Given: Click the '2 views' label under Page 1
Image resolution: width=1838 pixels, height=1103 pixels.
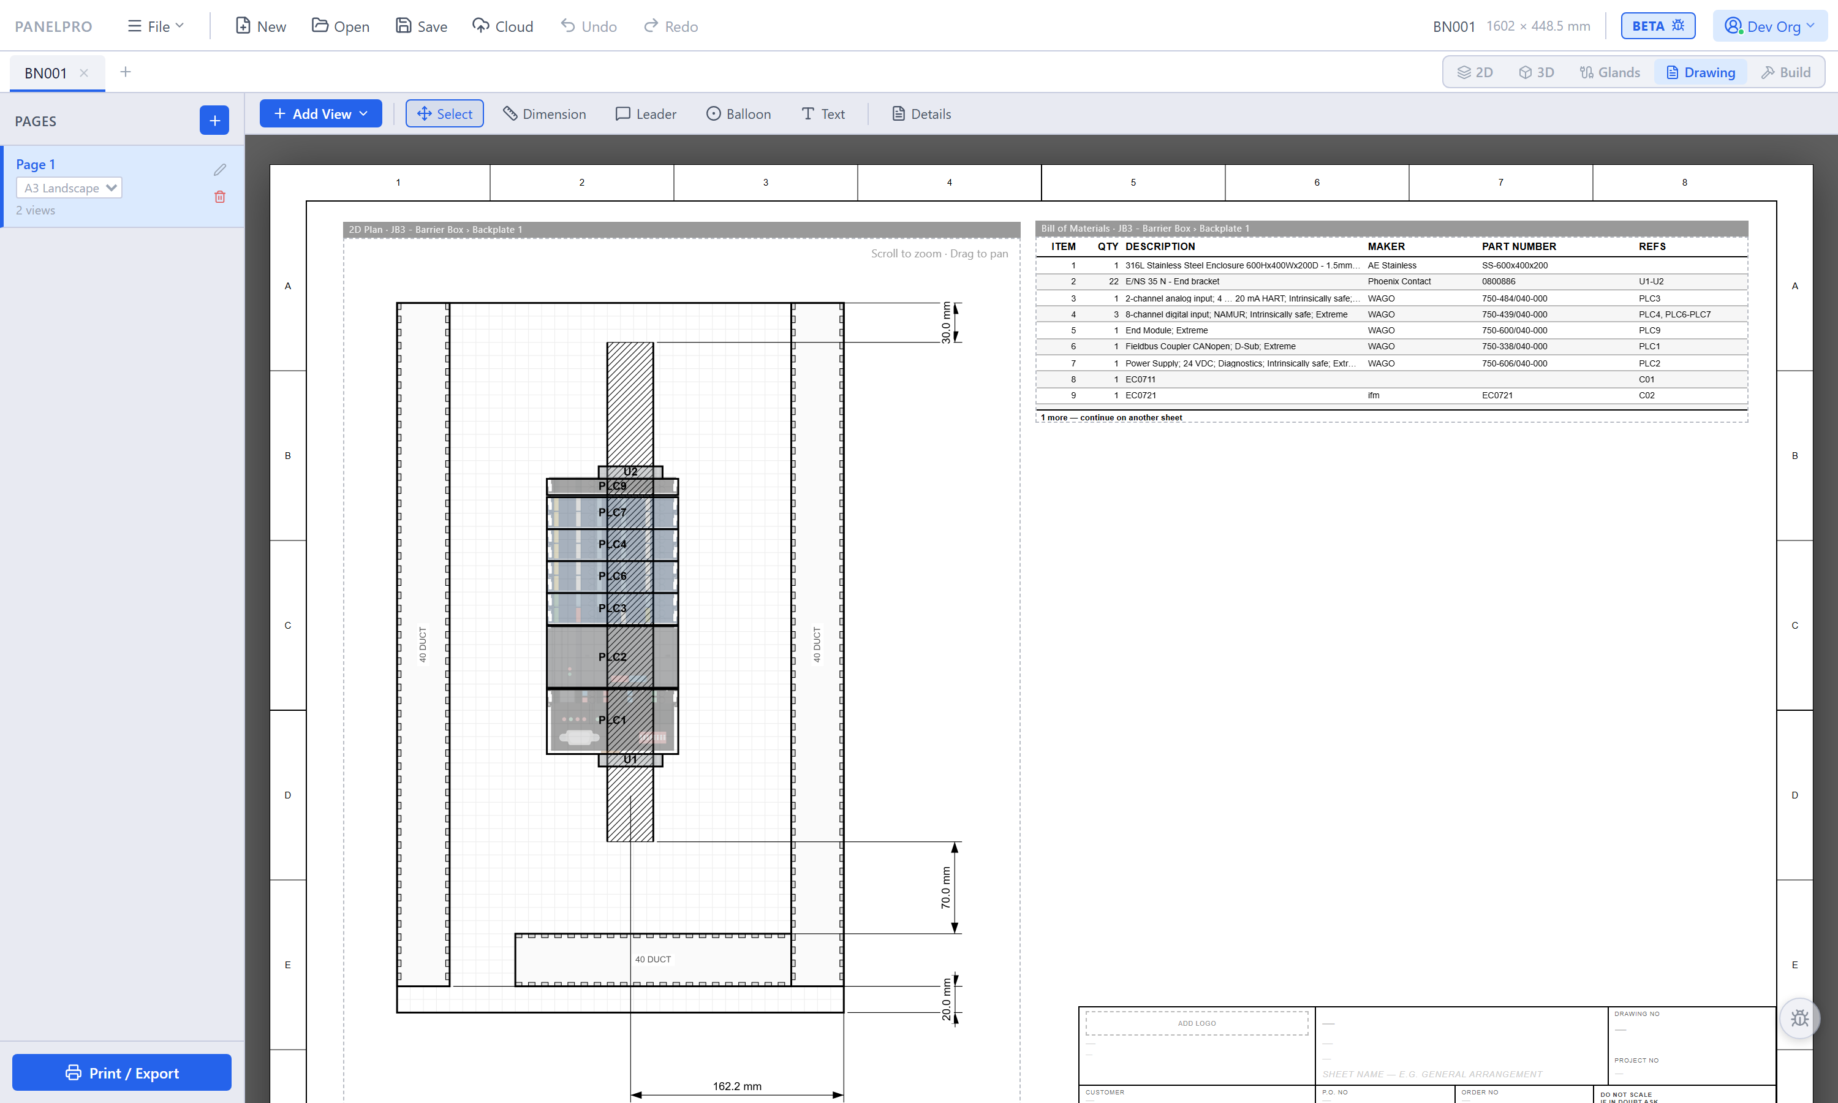Looking at the screenshot, I should click(x=36, y=210).
